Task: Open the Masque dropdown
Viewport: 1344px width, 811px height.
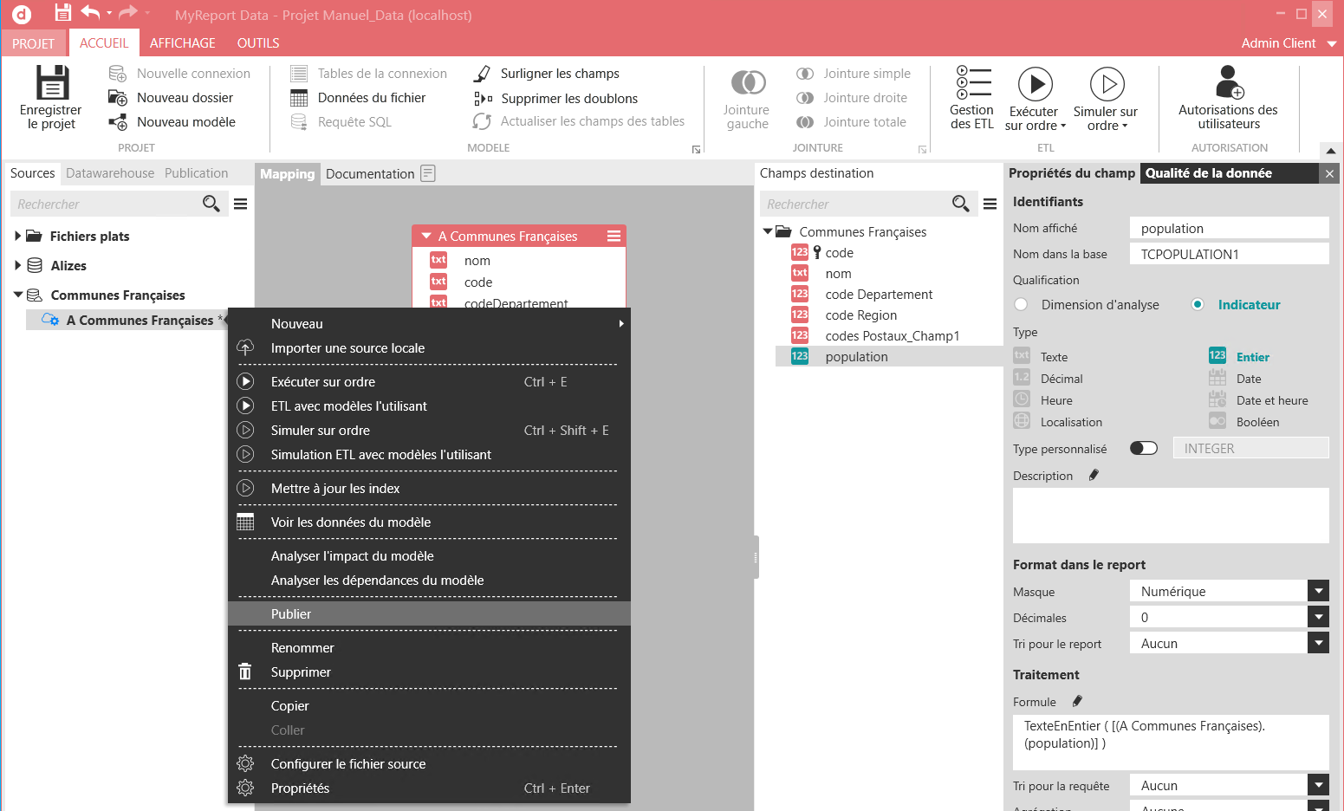Action: [1318, 591]
